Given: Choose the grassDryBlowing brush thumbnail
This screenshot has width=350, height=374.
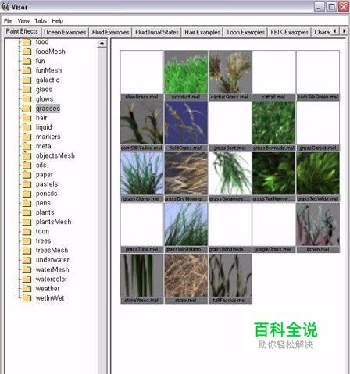Looking at the screenshot, I should click(186, 173).
